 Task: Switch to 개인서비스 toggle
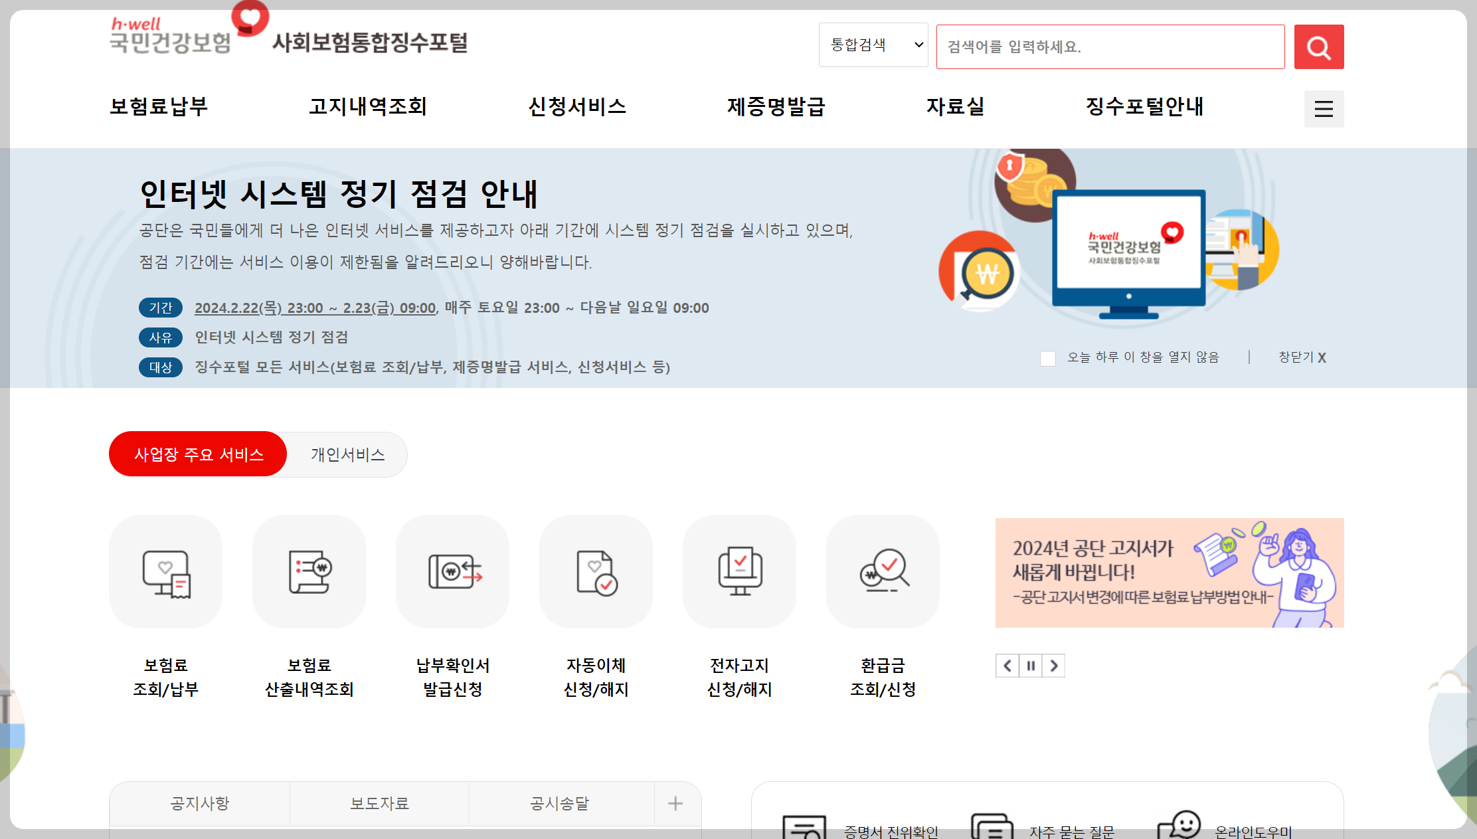(x=347, y=455)
